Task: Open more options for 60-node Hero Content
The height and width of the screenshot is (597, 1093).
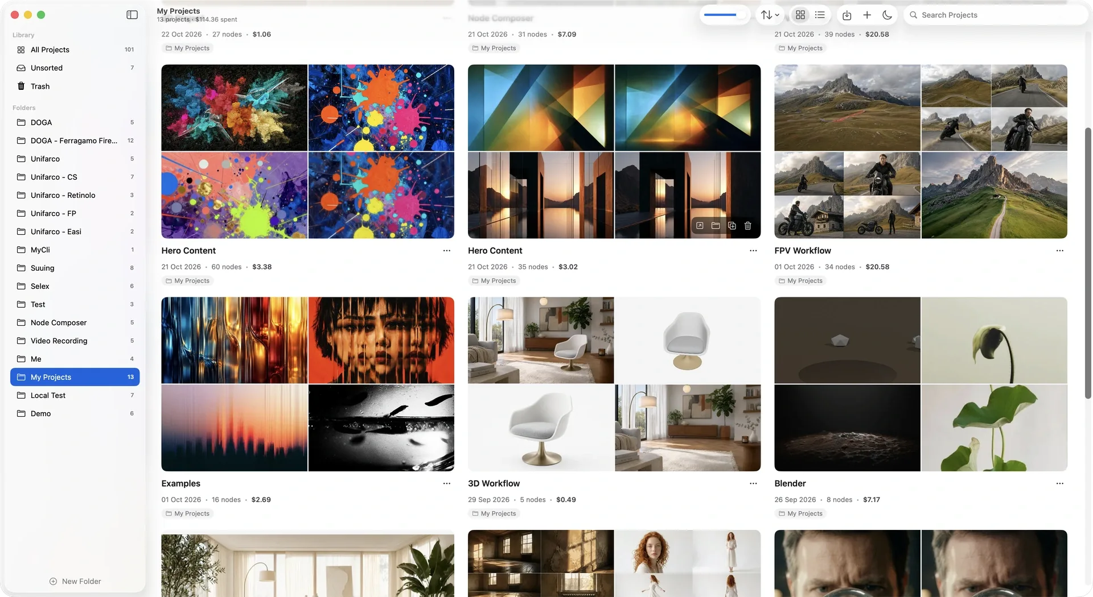Action: tap(446, 251)
